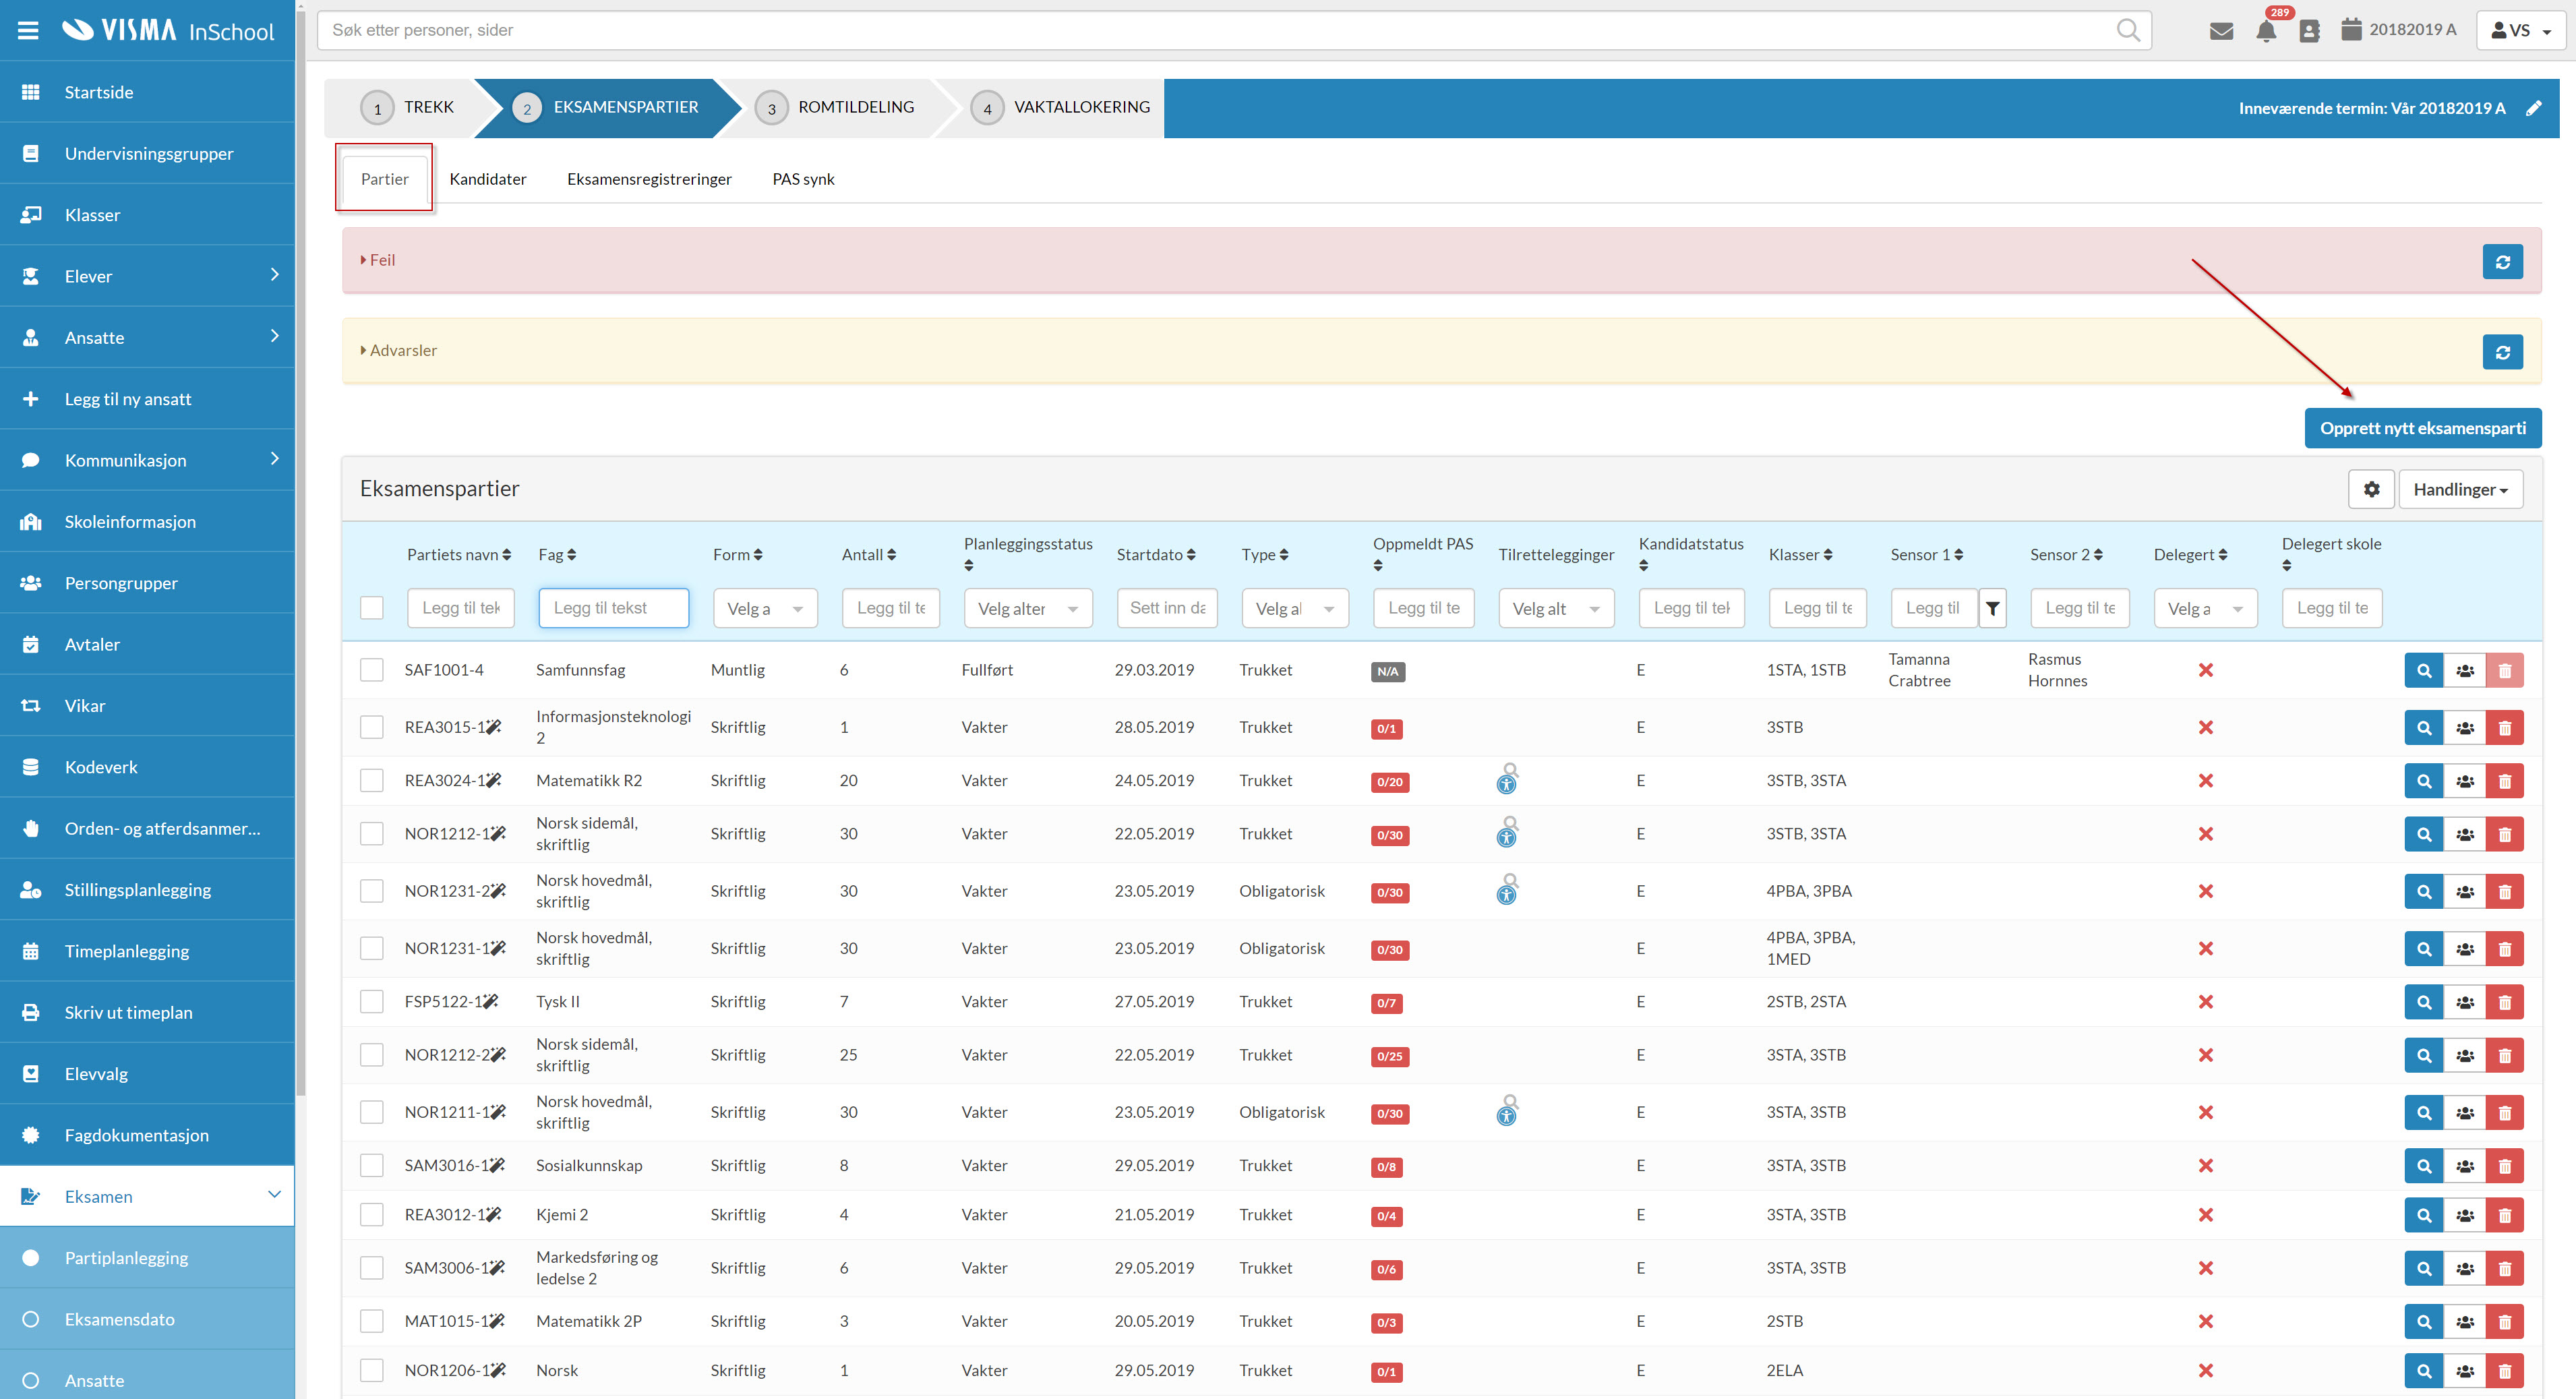The image size is (2576, 1399).
Task: Edit current term with pencil icon
Action: tap(2533, 109)
